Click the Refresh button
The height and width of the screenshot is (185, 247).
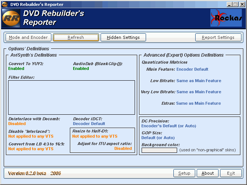pyautogui.click(x=76, y=37)
